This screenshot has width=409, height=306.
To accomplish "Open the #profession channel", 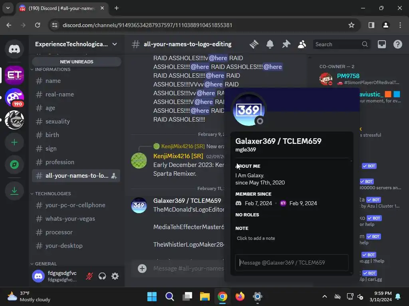I will click(76, 162).
